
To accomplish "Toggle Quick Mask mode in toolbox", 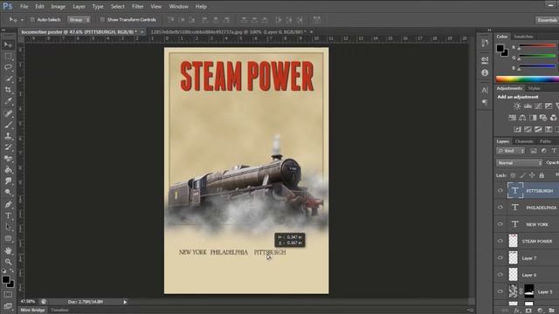I will tap(8, 295).
